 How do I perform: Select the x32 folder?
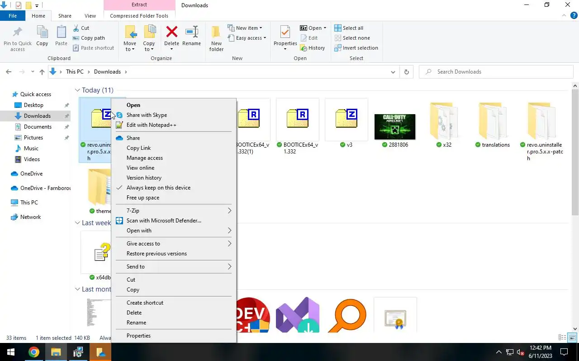444,125
